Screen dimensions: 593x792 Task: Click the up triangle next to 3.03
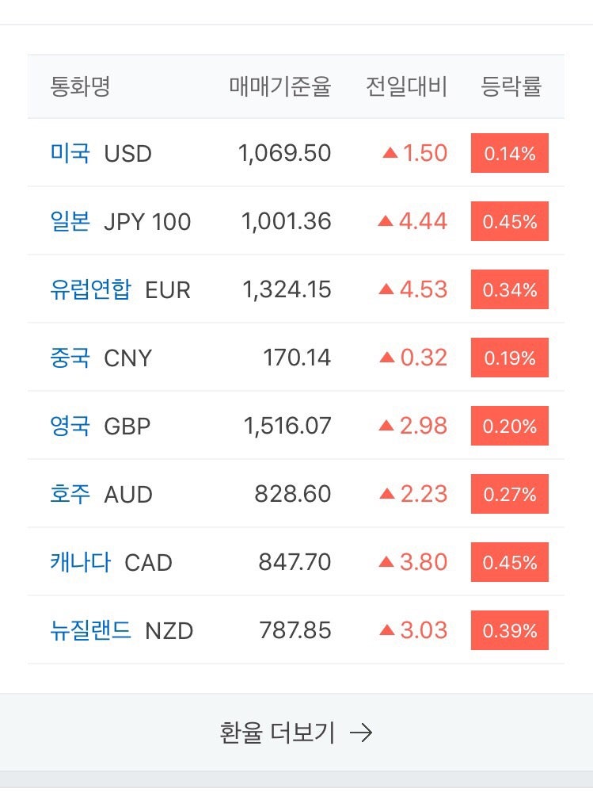387,629
